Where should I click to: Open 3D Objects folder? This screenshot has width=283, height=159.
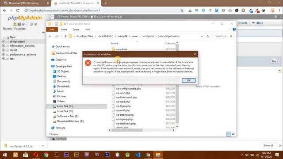click(x=63, y=72)
